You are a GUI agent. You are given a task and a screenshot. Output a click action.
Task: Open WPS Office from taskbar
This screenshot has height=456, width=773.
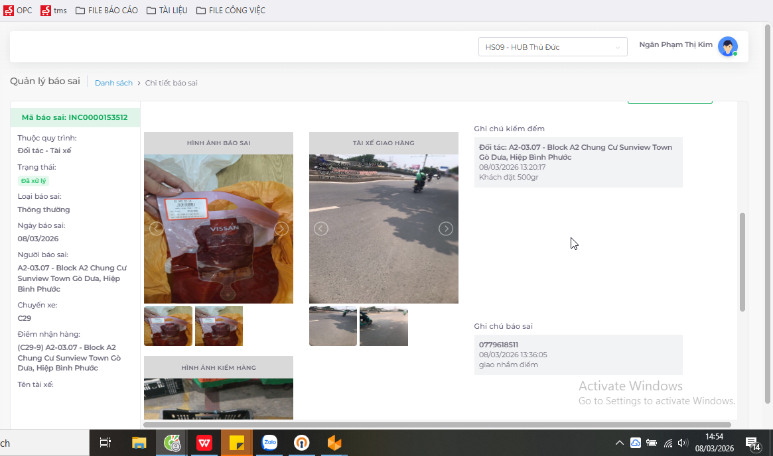point(204,443)
